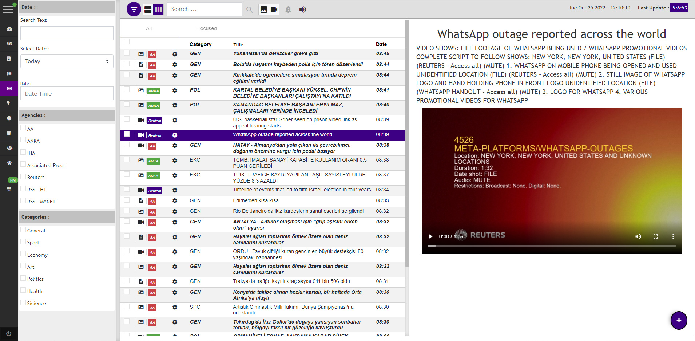Click the globe language icon in sidebar
Screen dimensions: 695x341
[x=9, y=189]
